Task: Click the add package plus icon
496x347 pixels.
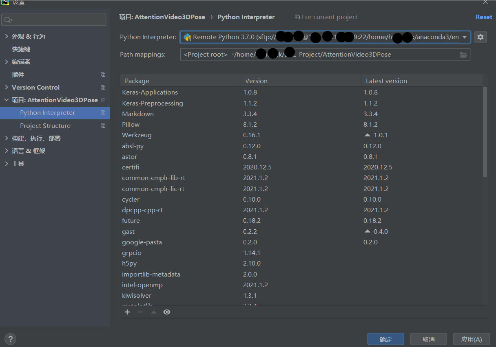Action: (x=127, y=312)
